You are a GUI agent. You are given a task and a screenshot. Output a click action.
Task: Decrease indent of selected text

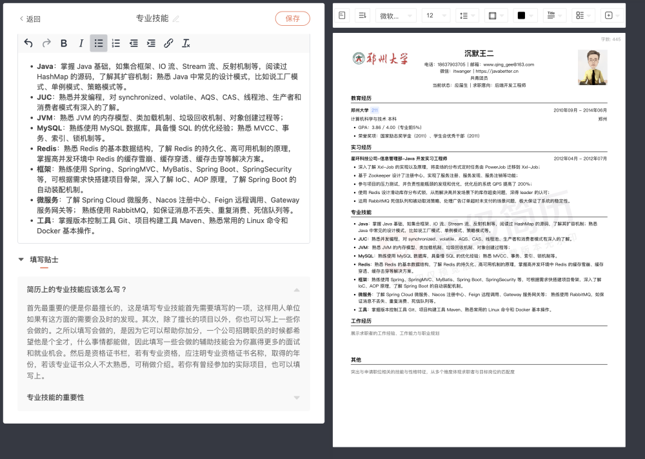pyautogui.click(x=134, y=43)
